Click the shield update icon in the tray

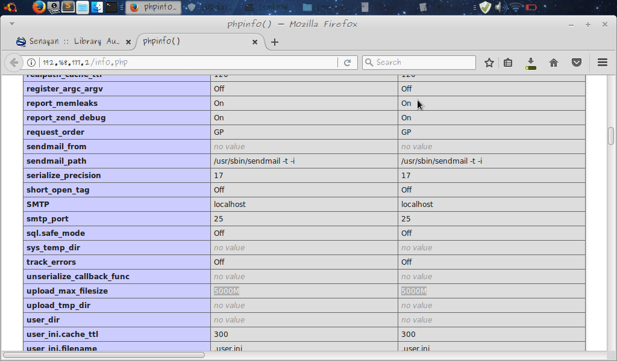click(x=484, y=7)
